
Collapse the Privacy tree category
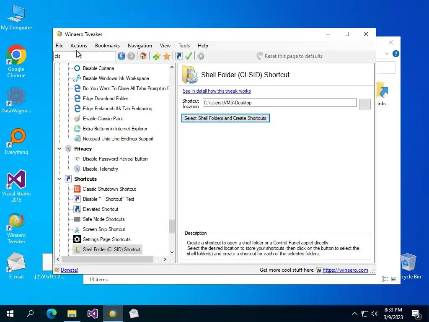59,149
